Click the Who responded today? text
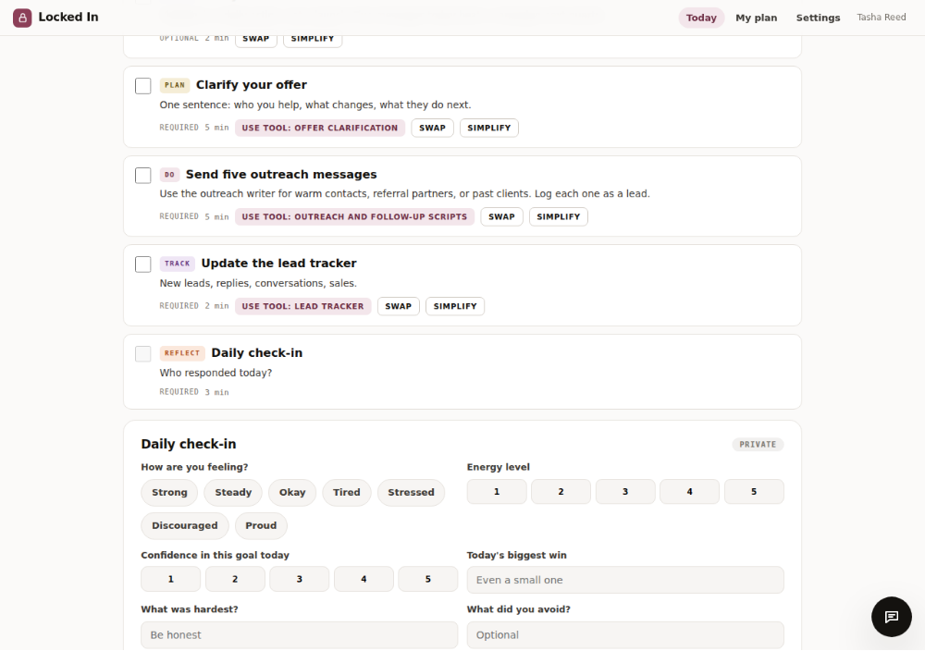The height and width of the screenshot is (651, 925). (216, 374)
